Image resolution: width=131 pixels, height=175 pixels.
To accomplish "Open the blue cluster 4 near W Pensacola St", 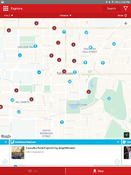I will click(x=39, y=72).
